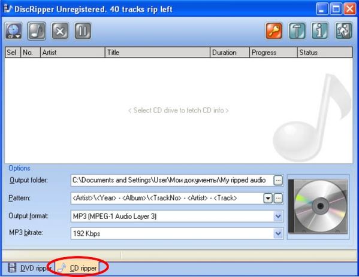Click the CD cover art thumbnail
The image size is (359, 277).
[318, 206]
